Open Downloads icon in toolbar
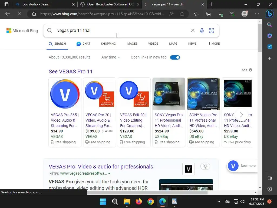 point(220,14)
